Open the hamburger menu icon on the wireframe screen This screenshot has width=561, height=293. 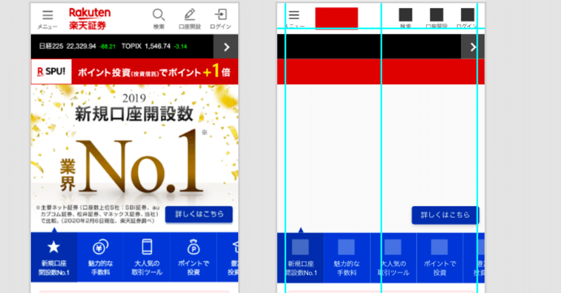point(294,15)
